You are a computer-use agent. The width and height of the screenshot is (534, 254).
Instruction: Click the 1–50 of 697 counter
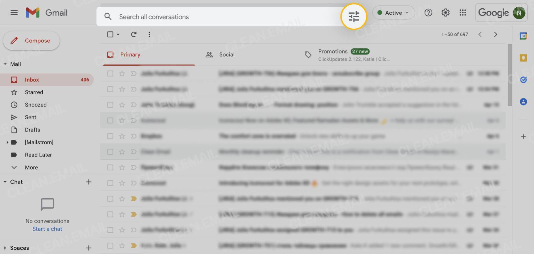tap(455, 34)
